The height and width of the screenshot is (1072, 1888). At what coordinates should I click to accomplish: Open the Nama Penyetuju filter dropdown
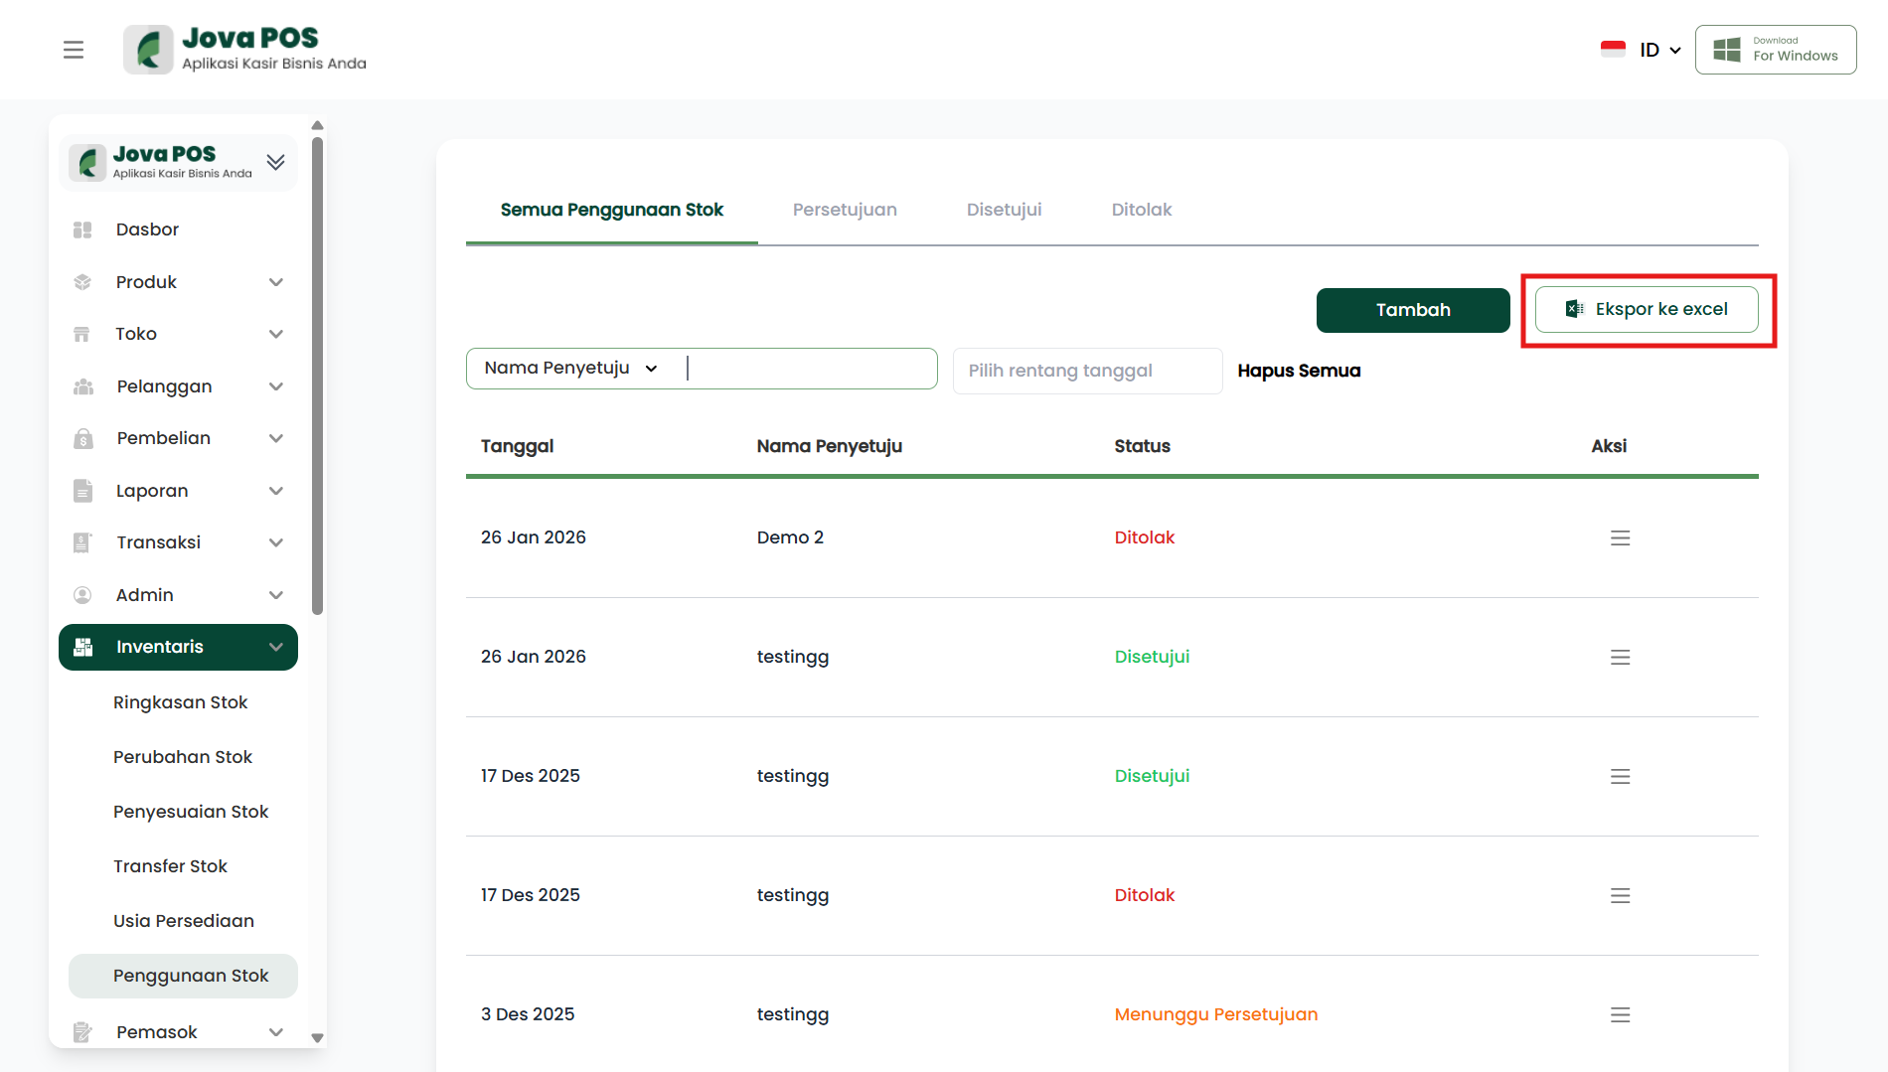click(x=571, y=369)
